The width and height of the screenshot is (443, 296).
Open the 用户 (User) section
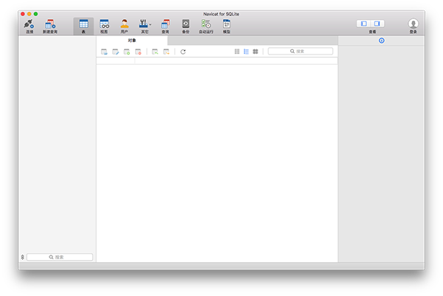coord(124,27)
